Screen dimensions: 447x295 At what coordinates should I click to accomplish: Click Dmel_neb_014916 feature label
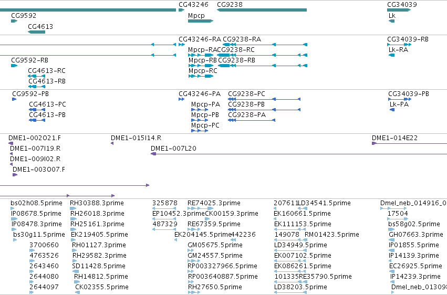tap(413, 203)
